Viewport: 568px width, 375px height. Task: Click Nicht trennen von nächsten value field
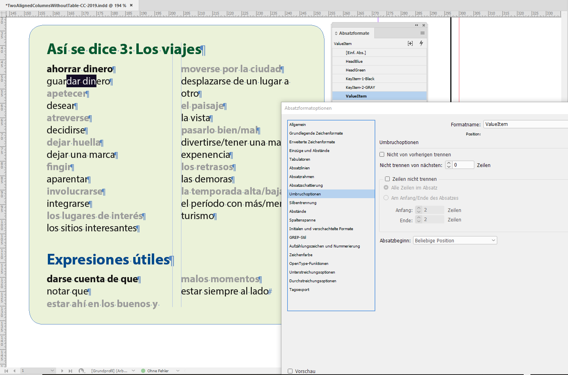(463, 165)
